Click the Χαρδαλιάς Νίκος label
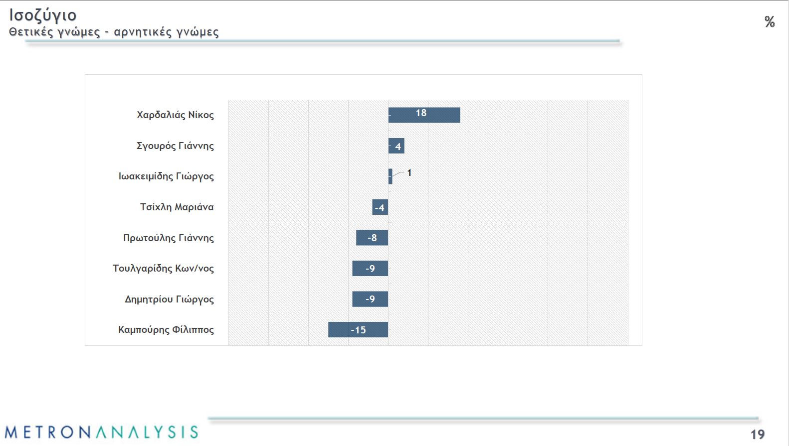 tap(175, 115)
